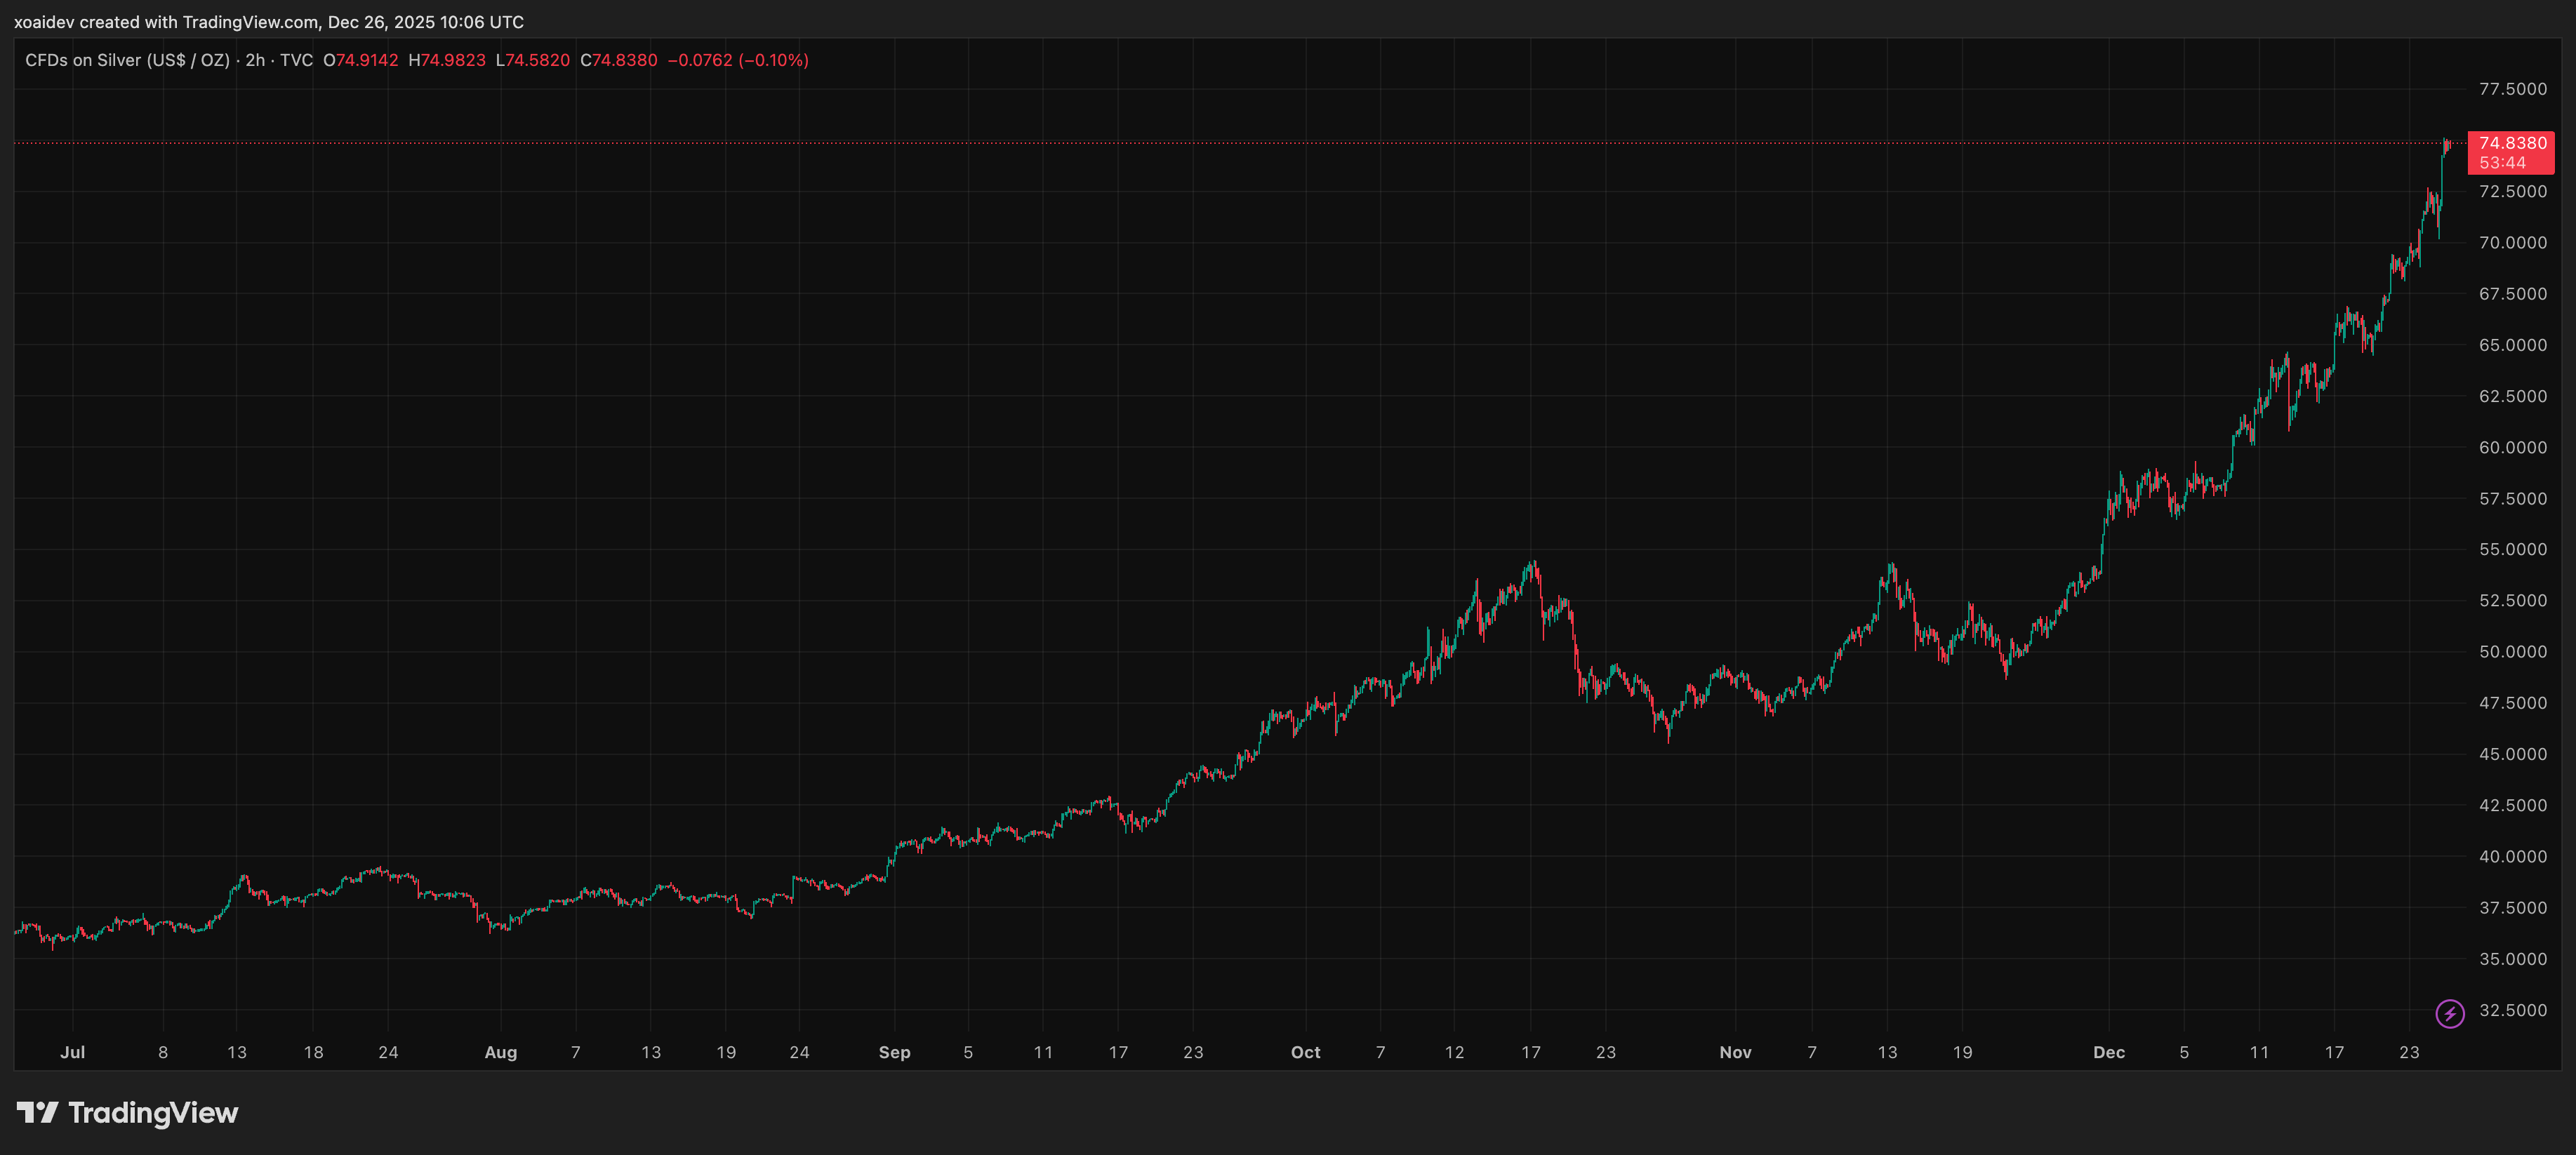Click the Nov label on time axis
This screenshot has height=1155, width=2576.
pos(1735,1052)
